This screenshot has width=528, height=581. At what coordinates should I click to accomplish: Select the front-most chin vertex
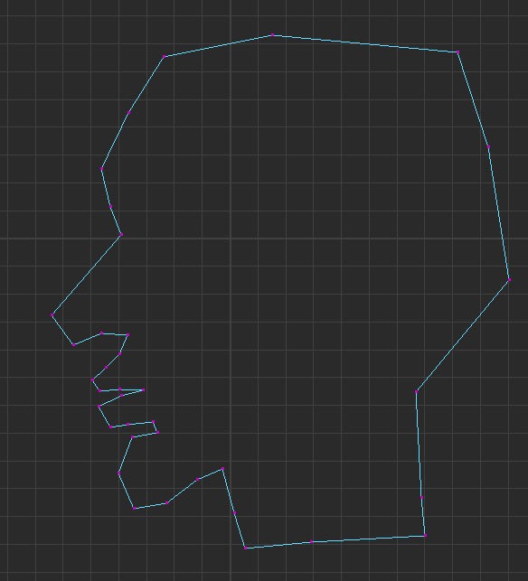coord(119,473)
